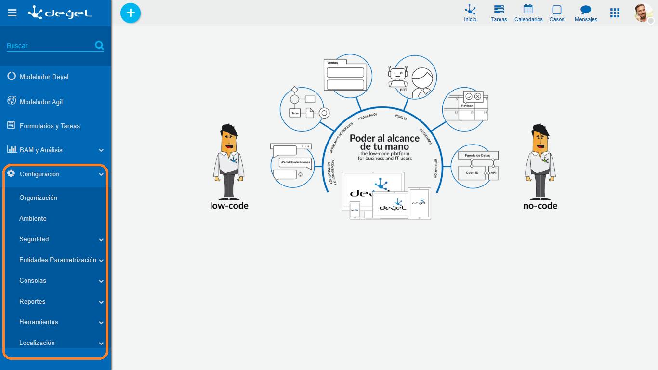Expand Entidades Parametrización chevron
Image resolution: width=658 pixels, height=370 pixels.
click(x=101, y=260)
